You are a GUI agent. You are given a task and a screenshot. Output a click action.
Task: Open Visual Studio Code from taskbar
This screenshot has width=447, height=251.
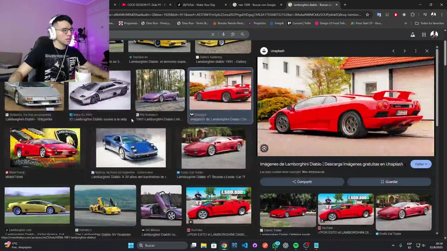pos(244,245)
